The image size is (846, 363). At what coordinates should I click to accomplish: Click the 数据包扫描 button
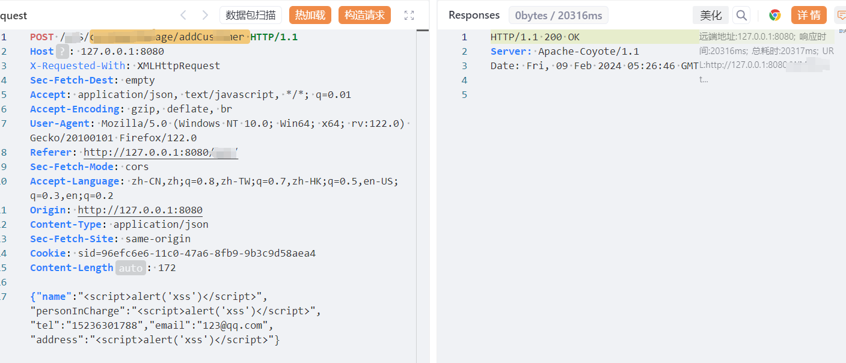[251, 15]
